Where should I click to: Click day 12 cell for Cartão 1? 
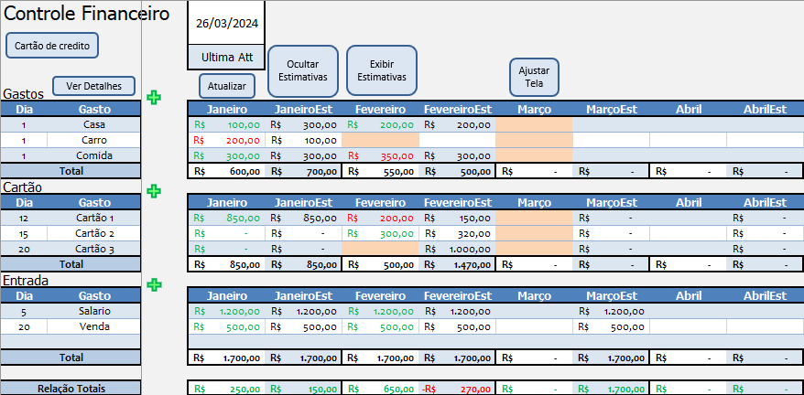point(24,219)
